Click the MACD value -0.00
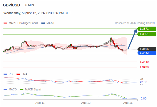Viewport: 157px width, 107px height. [x=143, y=98]
